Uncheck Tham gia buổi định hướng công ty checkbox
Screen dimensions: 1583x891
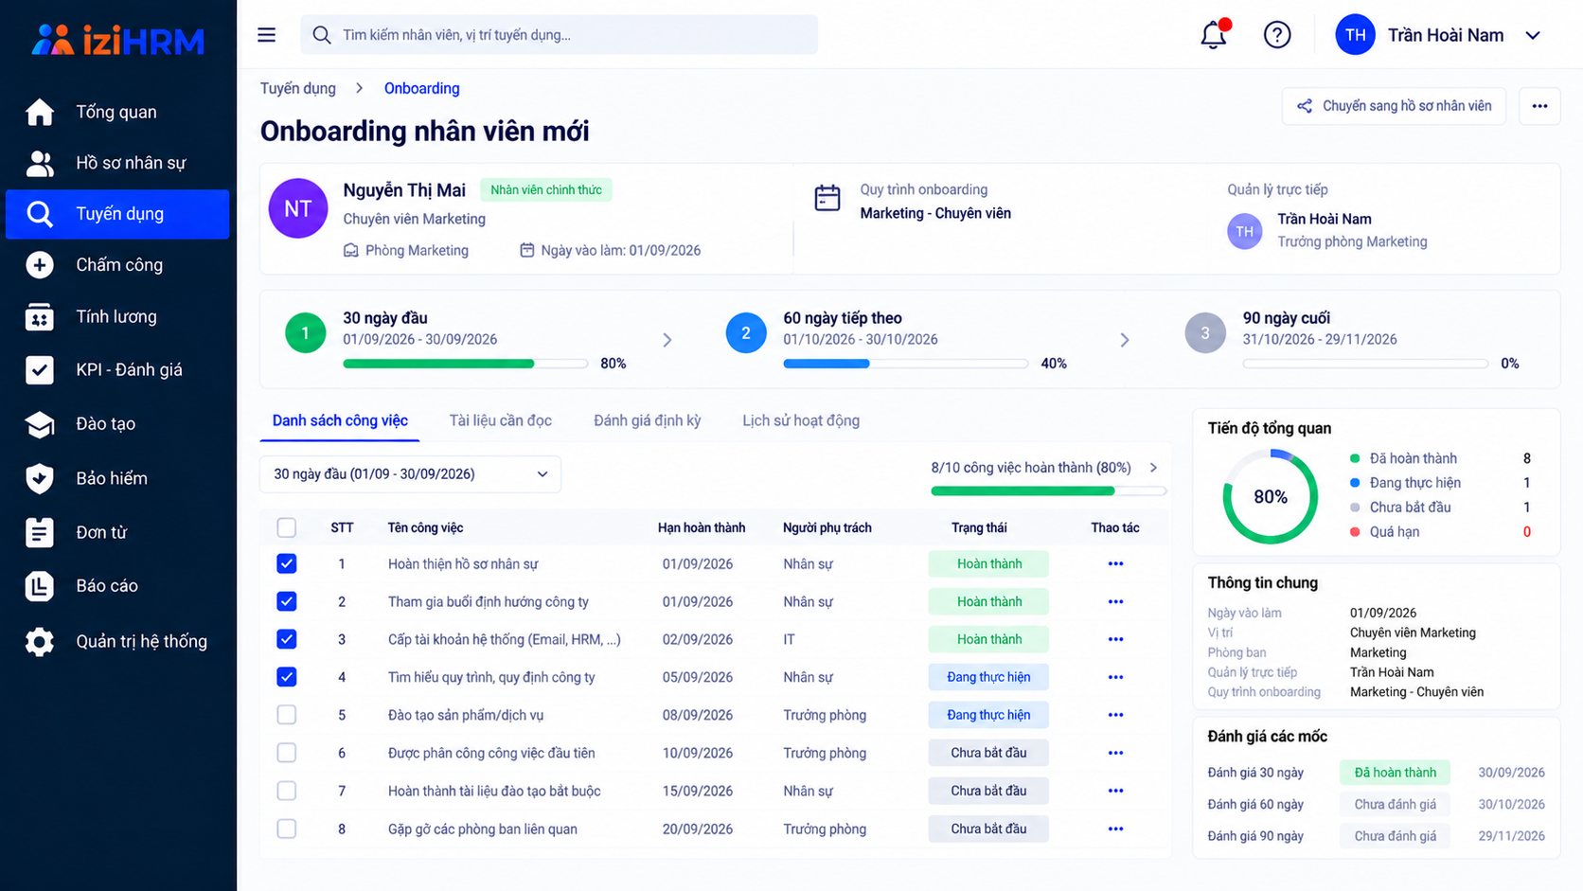(x=287, y=601)
